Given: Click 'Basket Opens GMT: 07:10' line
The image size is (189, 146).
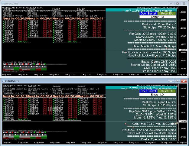Looking at the screenshot, I should pyautogui.click(x=158, y=139).
